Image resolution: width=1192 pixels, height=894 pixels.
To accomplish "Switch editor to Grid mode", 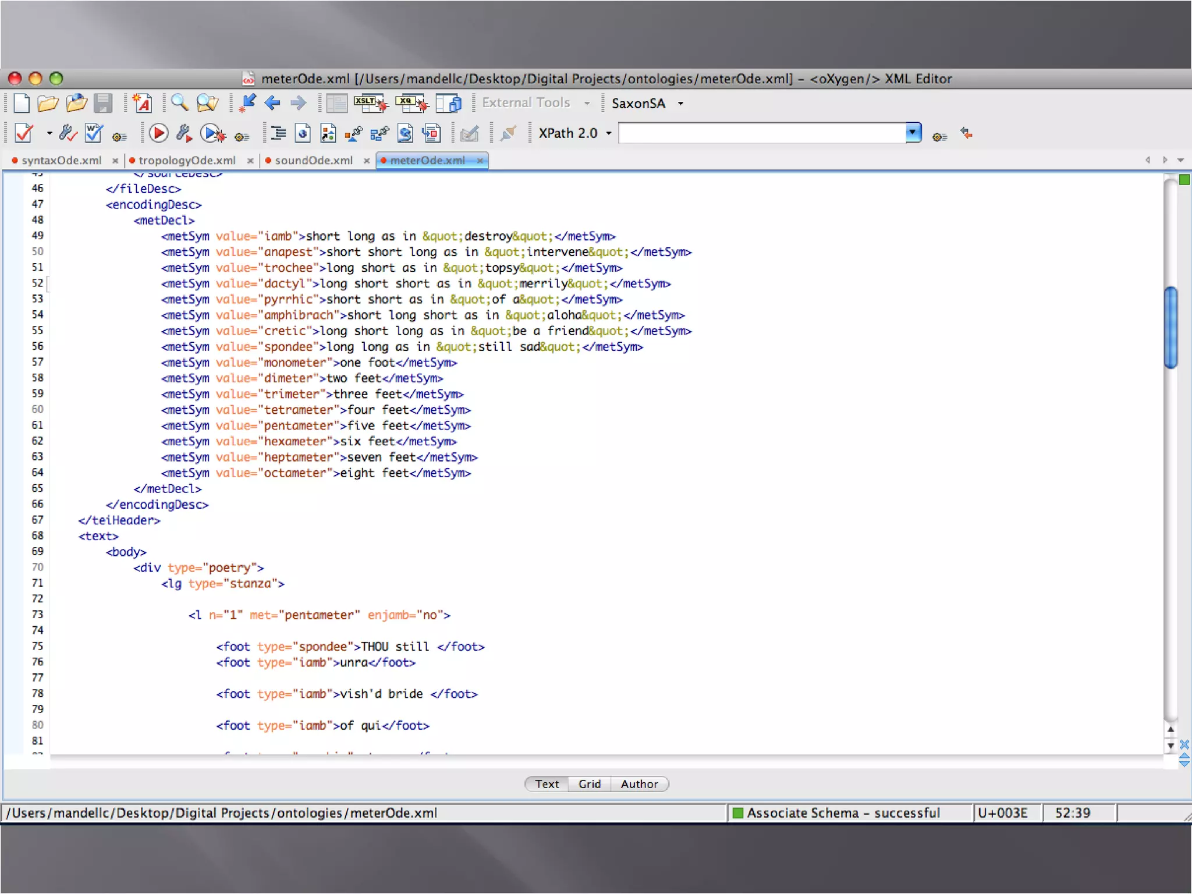I will point(589,784).
